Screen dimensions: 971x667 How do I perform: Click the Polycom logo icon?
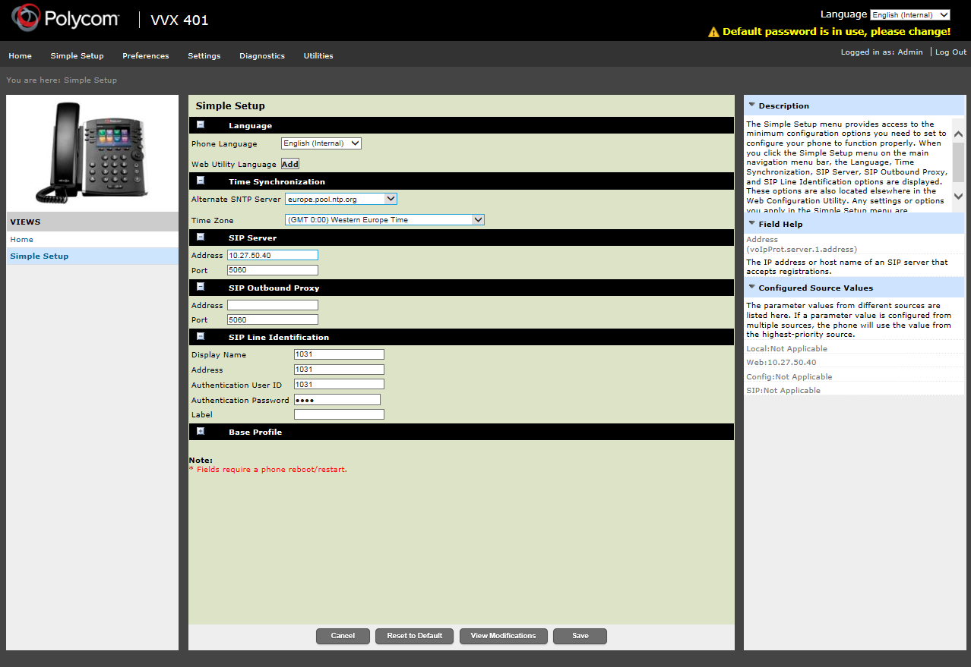point(25,19)
